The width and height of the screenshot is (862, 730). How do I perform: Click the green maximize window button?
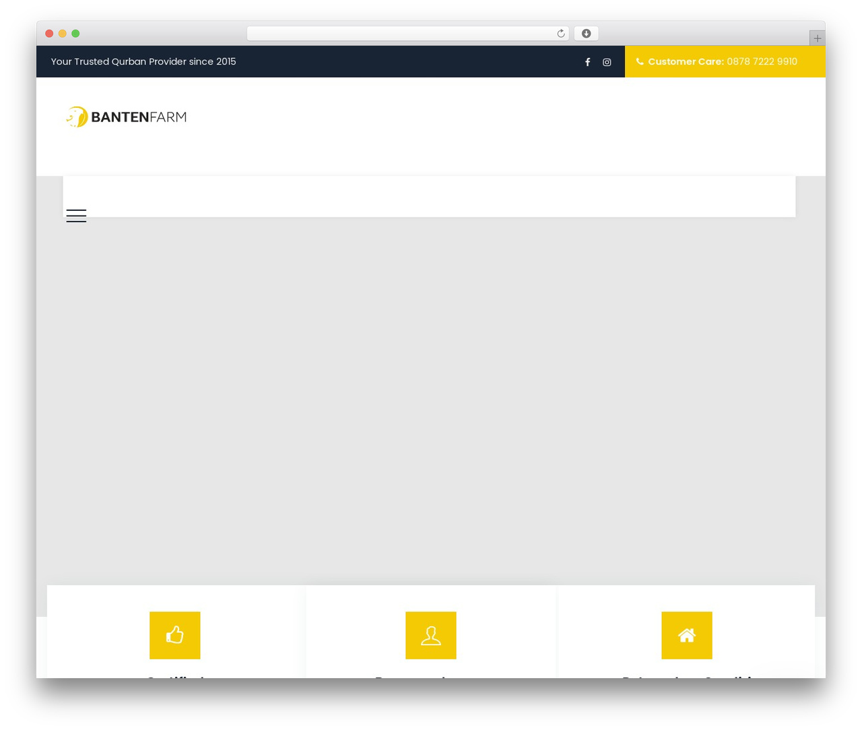click(x=75, y=34)
